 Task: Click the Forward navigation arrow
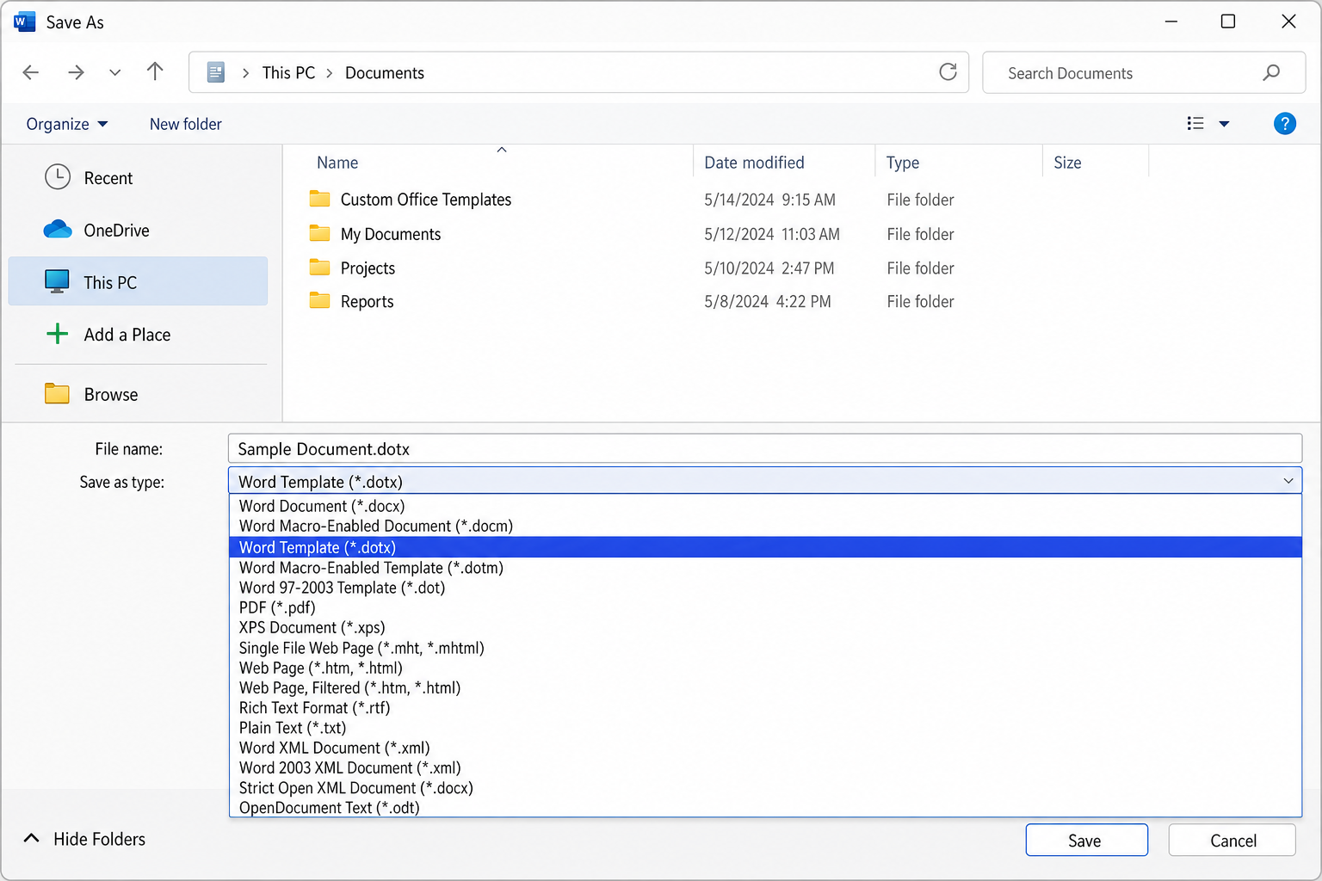(x=76, y=72)
